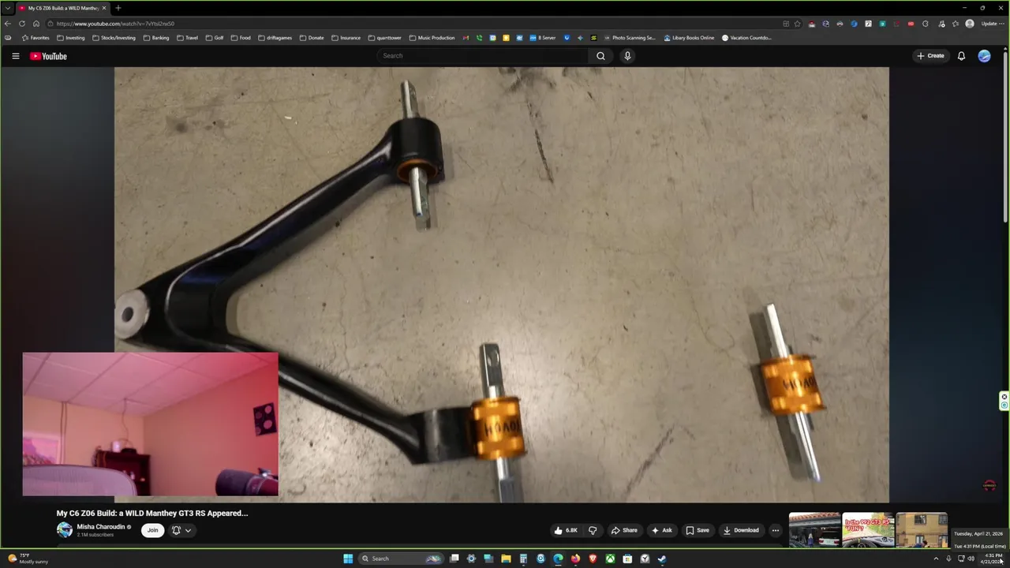The image size is (1010, 568).
Task: Close the My C6 Z06 Build tab
Action: coord(105,8)
